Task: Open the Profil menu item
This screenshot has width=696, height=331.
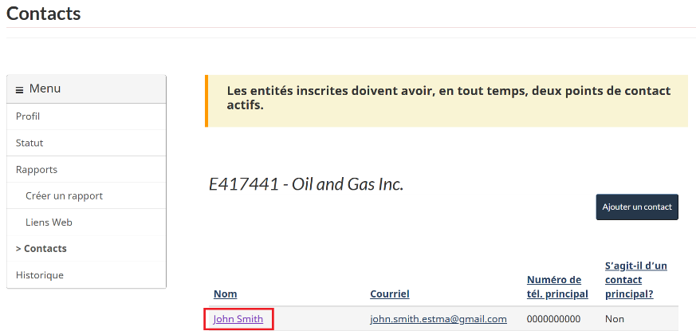Action: [28, 116]
